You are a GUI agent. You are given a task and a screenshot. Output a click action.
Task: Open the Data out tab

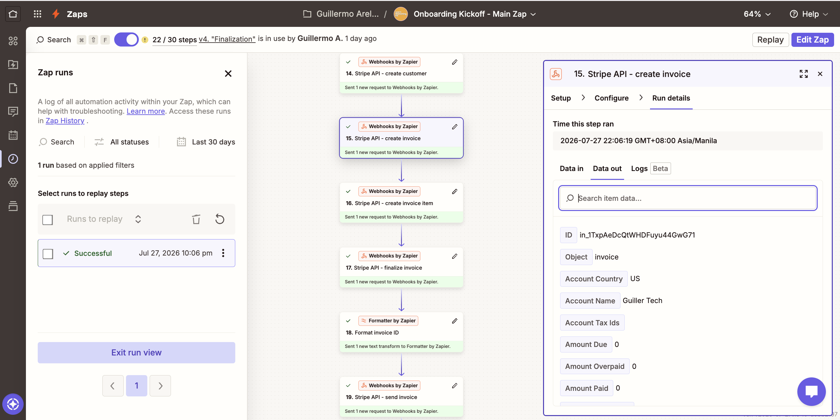click(x=607, y=168)
